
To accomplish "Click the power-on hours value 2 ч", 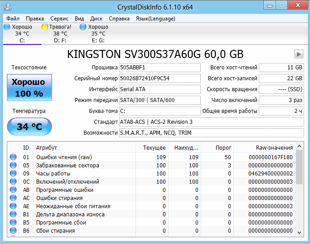I will 281,111.
